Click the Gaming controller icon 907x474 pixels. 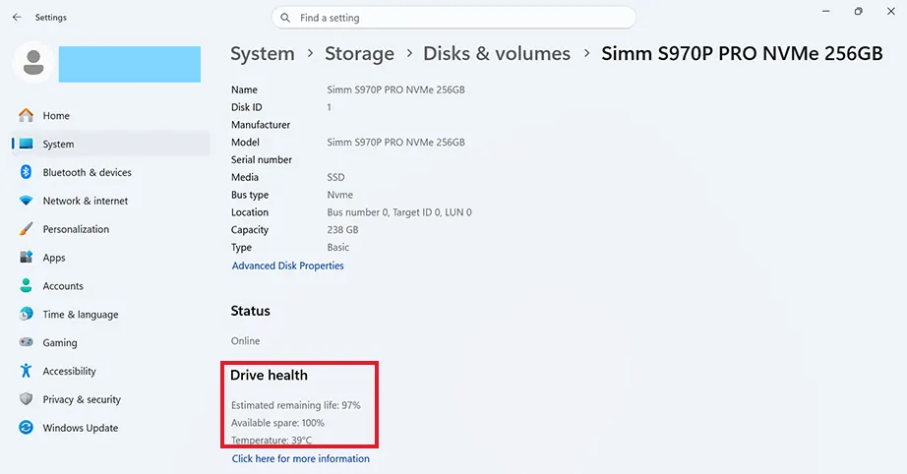[26, 342]
